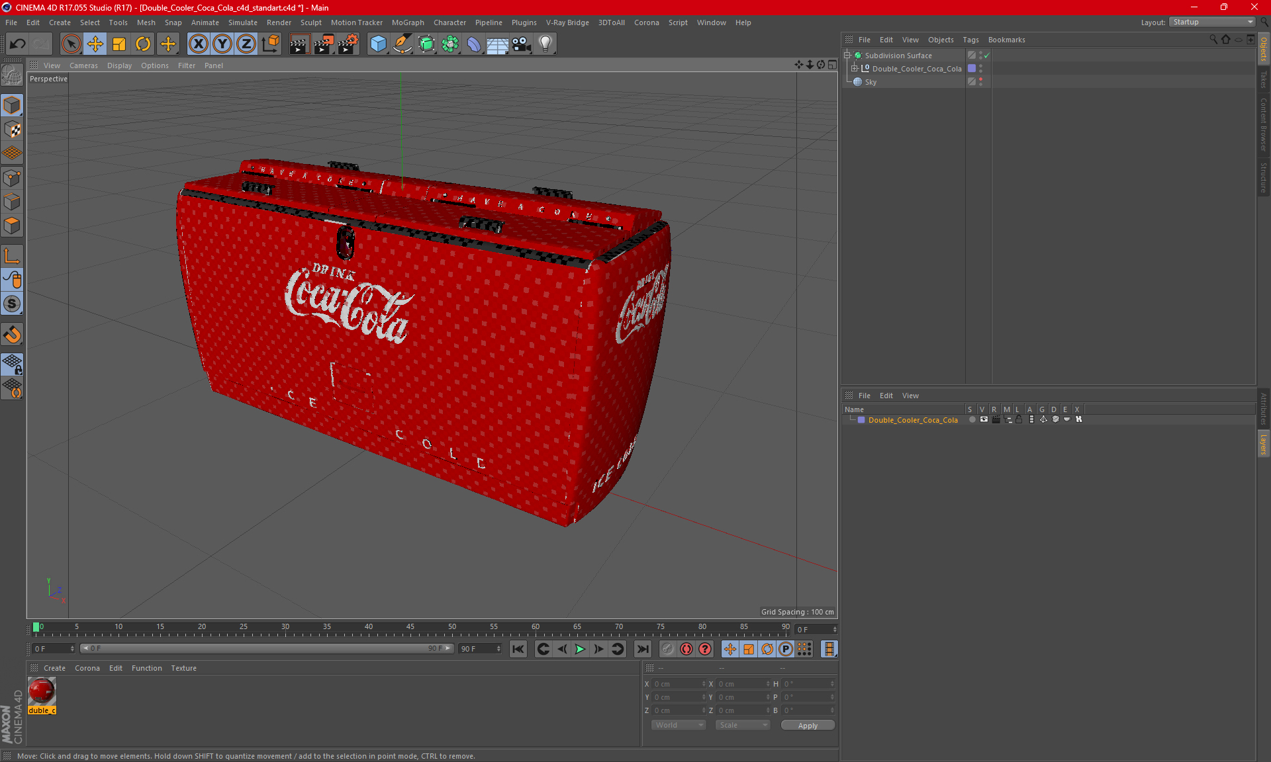Toggle viewport maximize icon

pos(832,65)
